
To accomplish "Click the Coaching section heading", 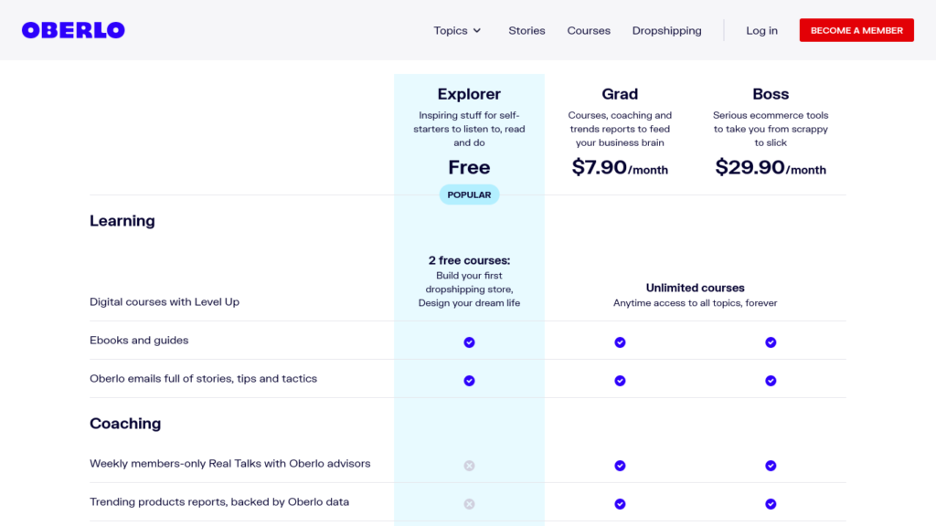I will point(125,424).
